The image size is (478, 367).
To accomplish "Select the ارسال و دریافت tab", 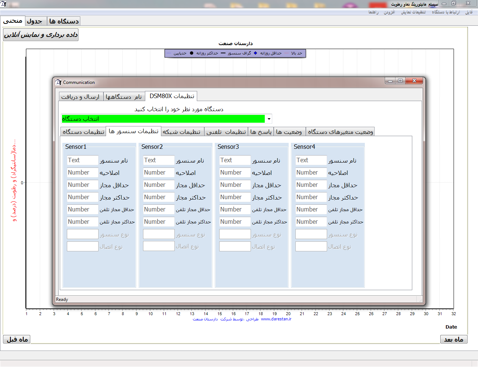I will point(80,97).
